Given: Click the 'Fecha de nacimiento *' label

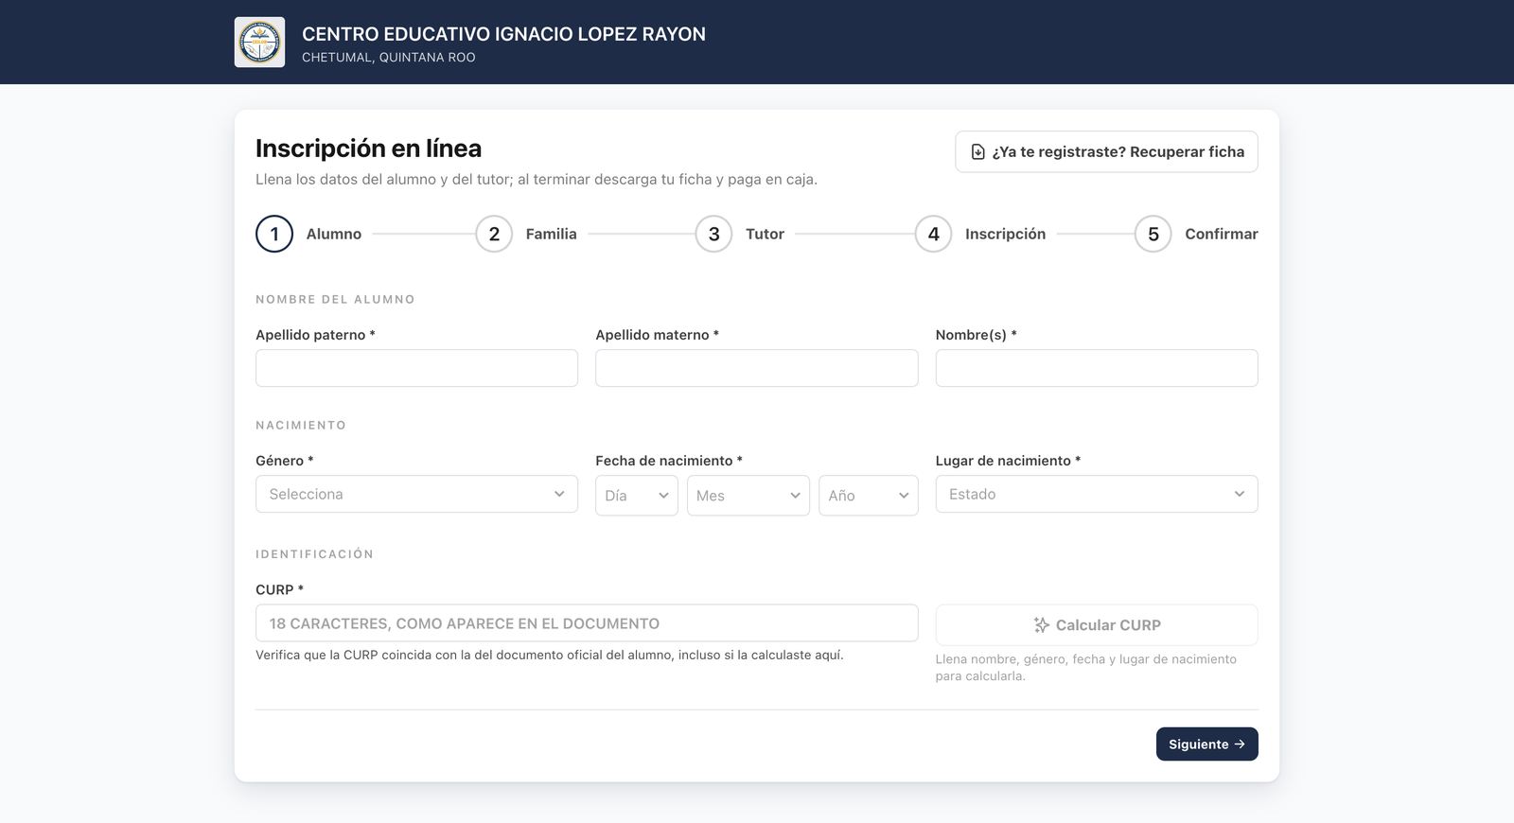Looking at the screenshot, I should click(x=669, y=461).
